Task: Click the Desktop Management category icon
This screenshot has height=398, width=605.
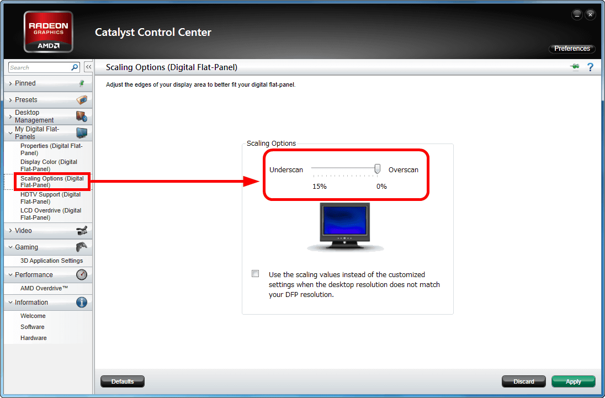Action: [81, 116]
